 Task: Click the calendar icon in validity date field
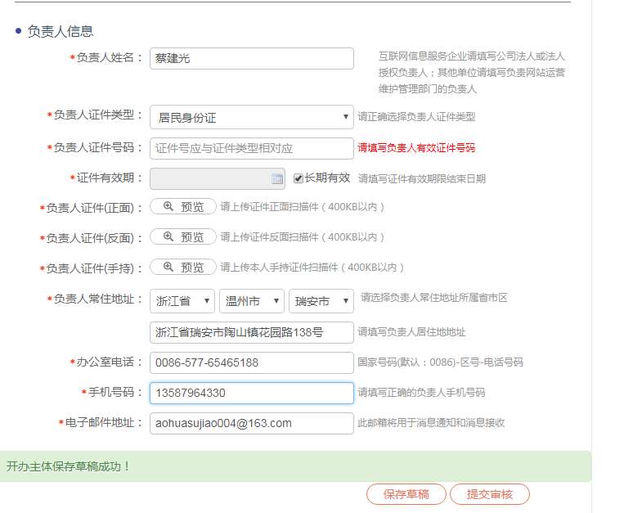(x=277, y=178)
